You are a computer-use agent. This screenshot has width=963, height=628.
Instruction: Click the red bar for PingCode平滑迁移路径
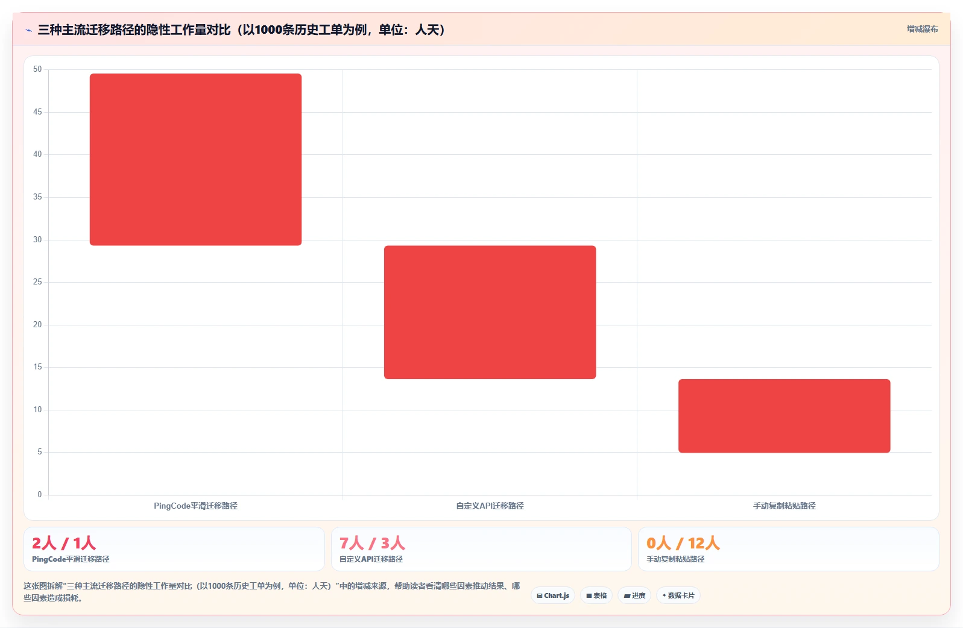coord(195,159)
